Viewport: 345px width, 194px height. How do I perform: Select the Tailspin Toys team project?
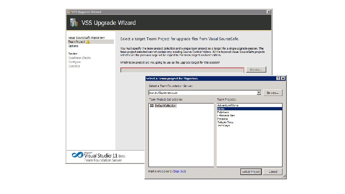coord(249,122)
